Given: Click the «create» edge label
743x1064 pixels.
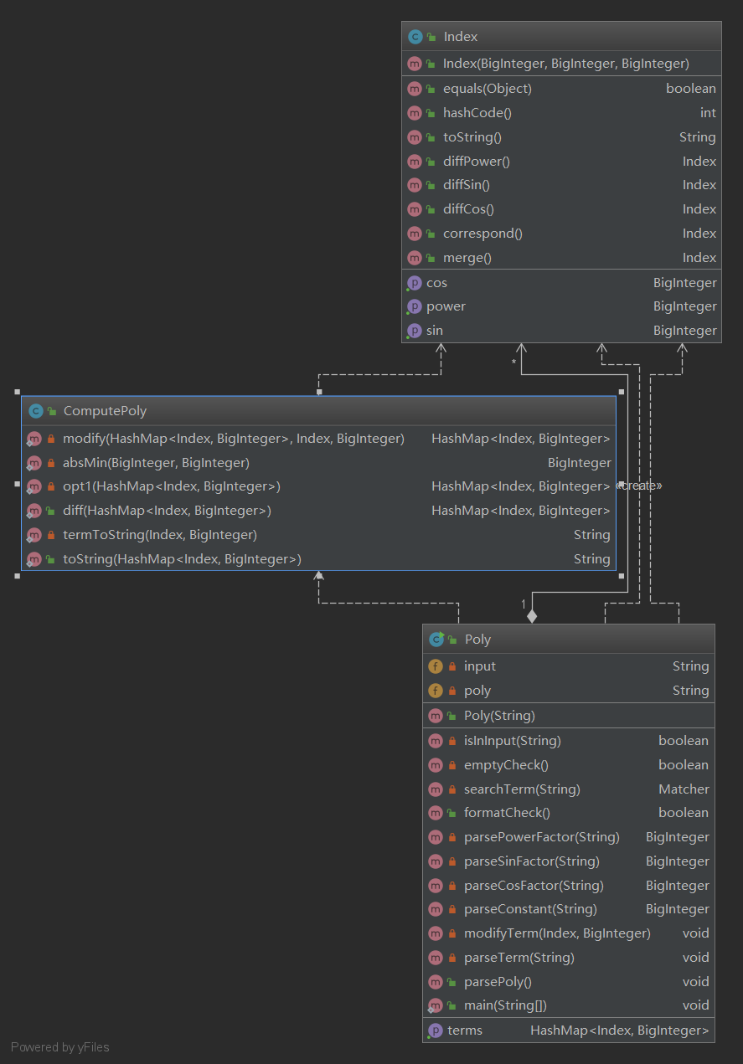Looking at the screenshot, I should [x=641, y=486].
